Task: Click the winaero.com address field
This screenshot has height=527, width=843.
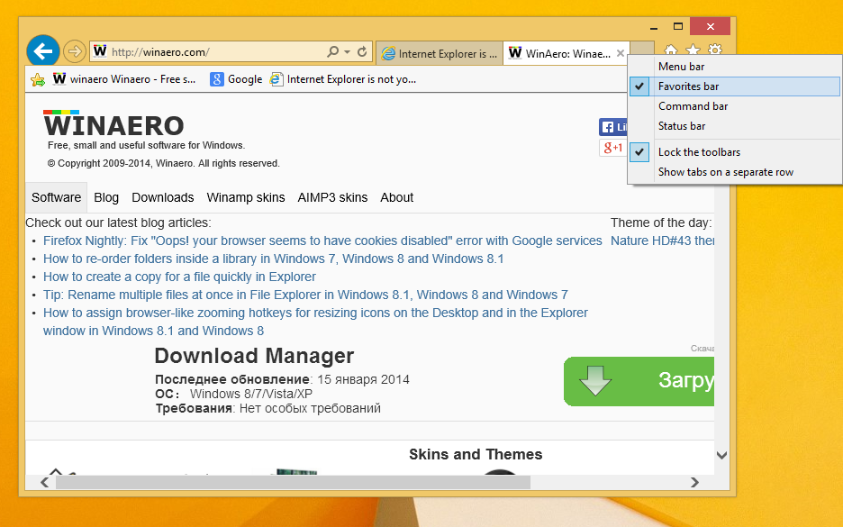Action: [x=207, y=52]
